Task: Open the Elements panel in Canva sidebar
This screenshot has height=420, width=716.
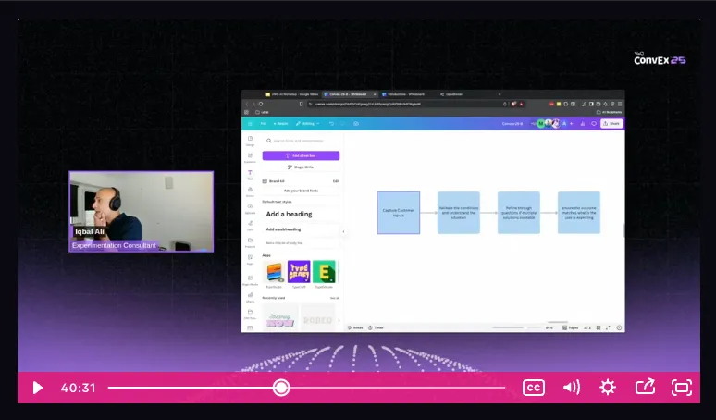Action: pyautogui.click(x=250, y=157)
